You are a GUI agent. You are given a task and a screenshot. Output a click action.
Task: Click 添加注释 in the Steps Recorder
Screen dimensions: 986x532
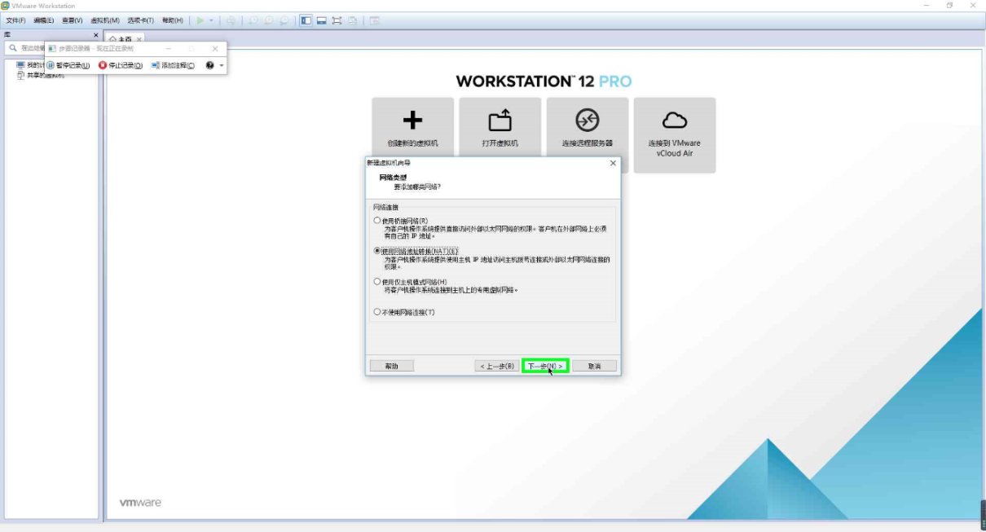173,65
